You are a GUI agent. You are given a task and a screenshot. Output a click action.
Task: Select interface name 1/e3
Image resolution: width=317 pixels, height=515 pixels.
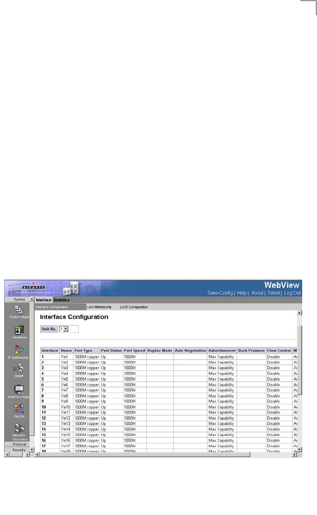(x=65, y=368)
